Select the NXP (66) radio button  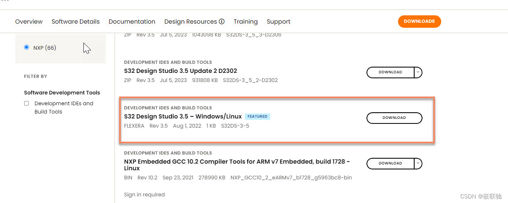click(x=27, y=48)
